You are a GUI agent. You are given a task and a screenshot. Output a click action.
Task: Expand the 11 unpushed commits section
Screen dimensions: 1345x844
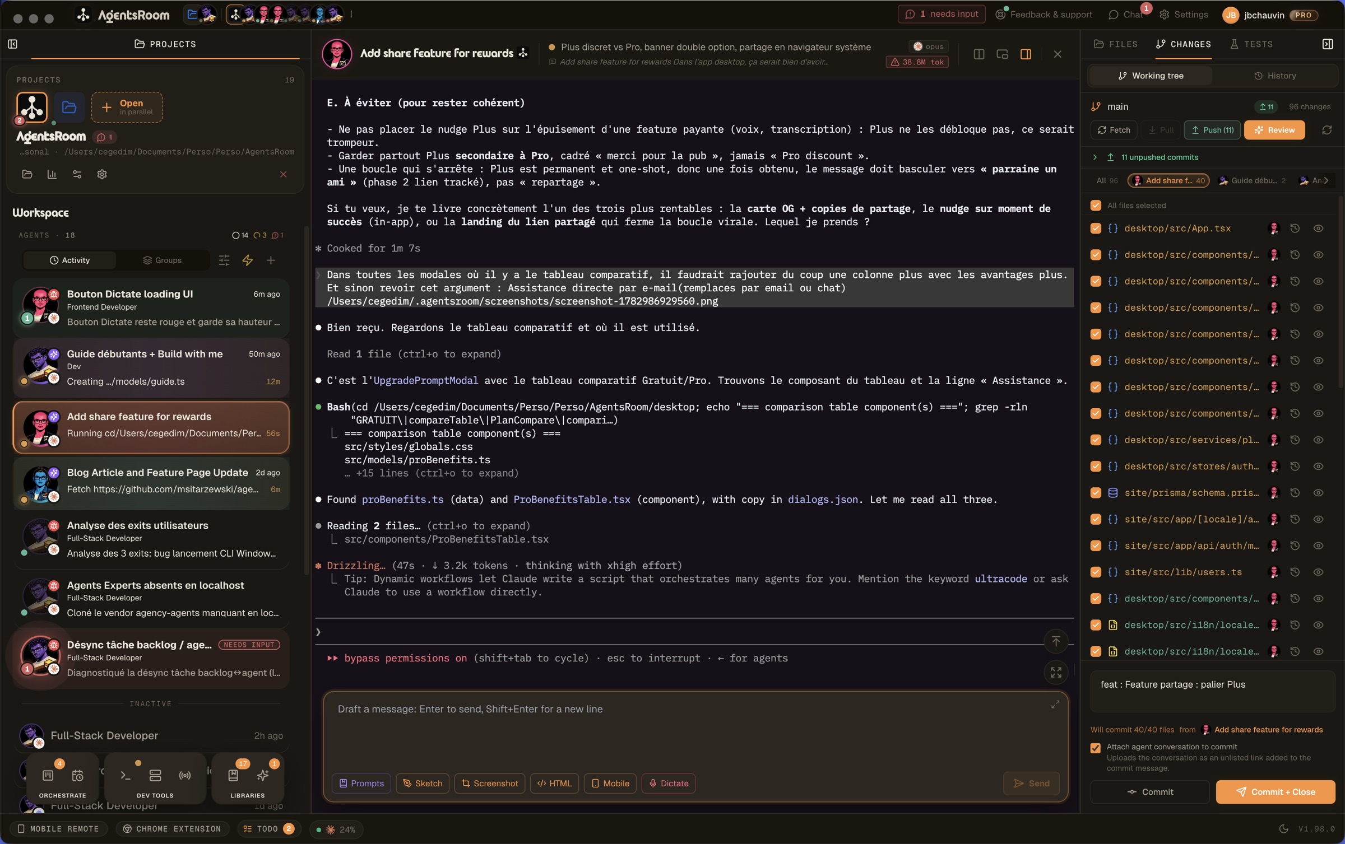(x=1146, y=157)
